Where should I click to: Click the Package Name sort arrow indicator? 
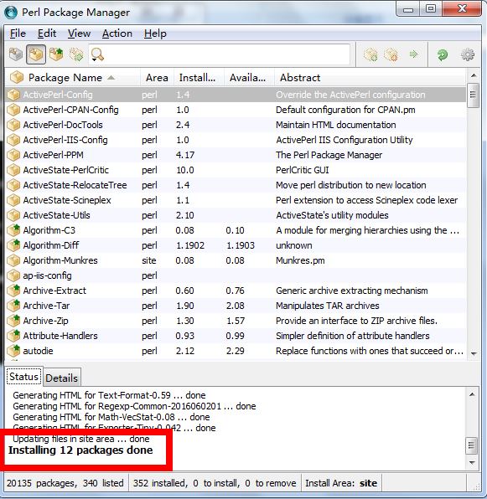coord(111,78)
